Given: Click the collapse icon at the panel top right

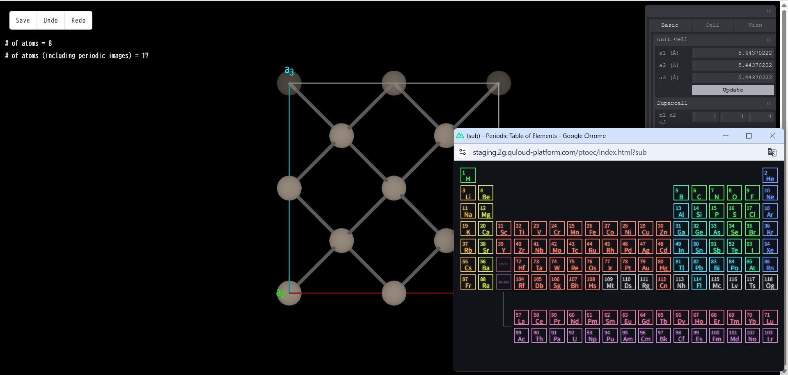Looking at the screenshot, I should (x=768, y=11).
